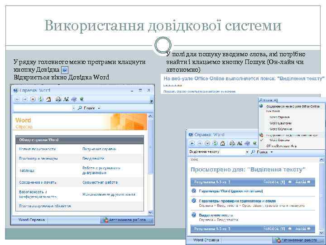Click font size AA icon in left Help window

pyautogui.click(x=66, y=99)
